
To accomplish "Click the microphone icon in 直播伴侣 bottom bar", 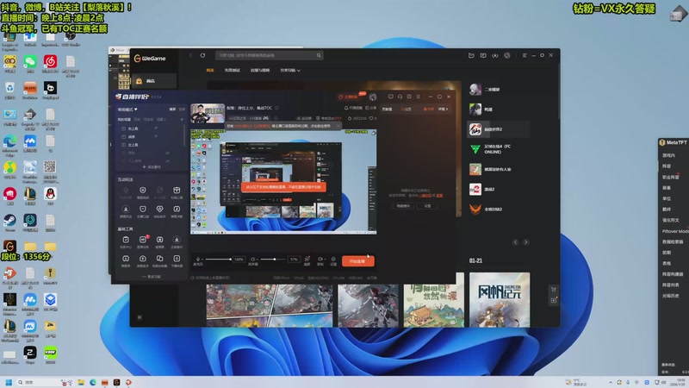I will pos(198,260).
